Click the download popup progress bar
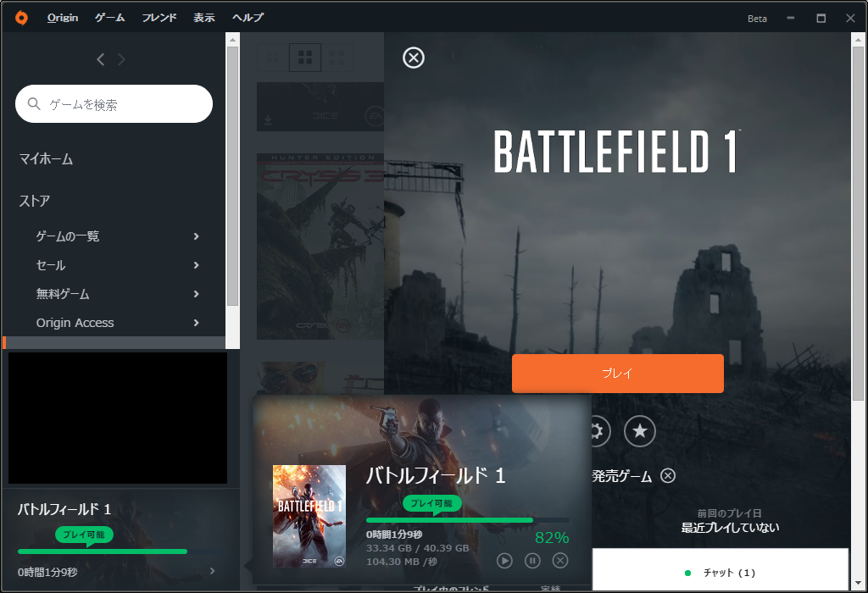 click(x=467, y=520)
